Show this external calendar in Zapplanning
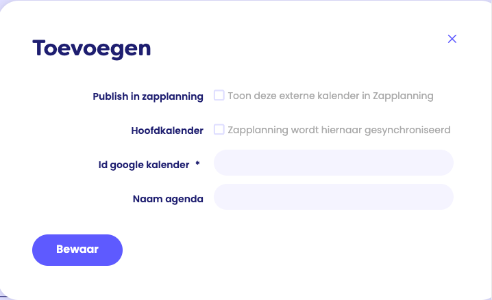Screen dimensions: 492x300 (x=219, y=95)
